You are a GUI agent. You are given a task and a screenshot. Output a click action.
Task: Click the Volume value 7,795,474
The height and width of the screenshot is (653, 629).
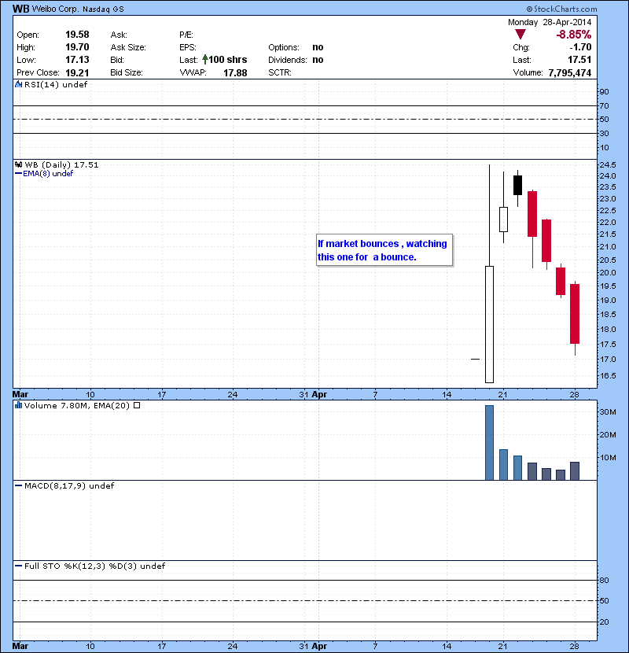tap(570, 73)
